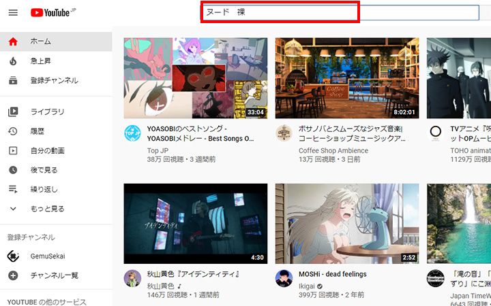Click 秋山黄色 channel avatar

tap(132, 278)
